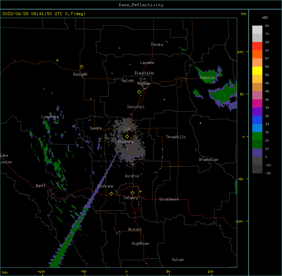
Task: Select the Limestone label
Action: (50, 117)
